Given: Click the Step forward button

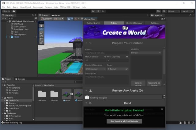Looking at the screenshot, I should pyautogui.click(x=104, y=11).
